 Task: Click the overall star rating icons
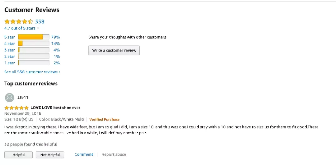point(19,21)
